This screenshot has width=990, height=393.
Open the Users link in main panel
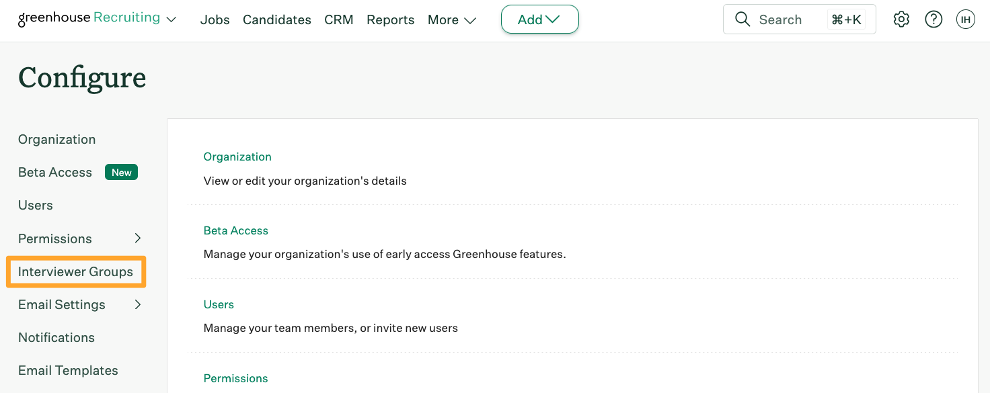[219, 304]
